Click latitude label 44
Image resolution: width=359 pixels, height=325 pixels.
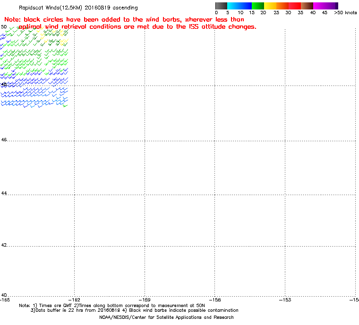click(x=4, y=193)
